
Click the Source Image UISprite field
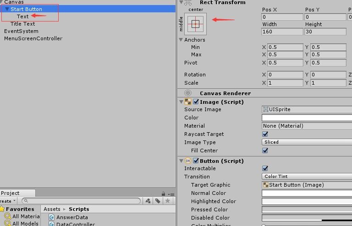tap(307, 109)
